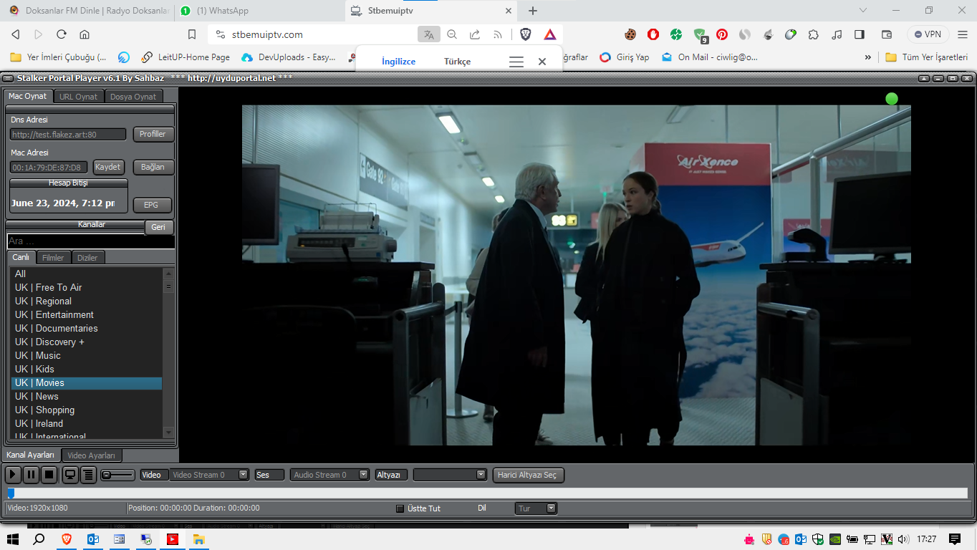977x550 pixels.
Task: Switch to the URL Oynat tab
Action: (79, 97)
